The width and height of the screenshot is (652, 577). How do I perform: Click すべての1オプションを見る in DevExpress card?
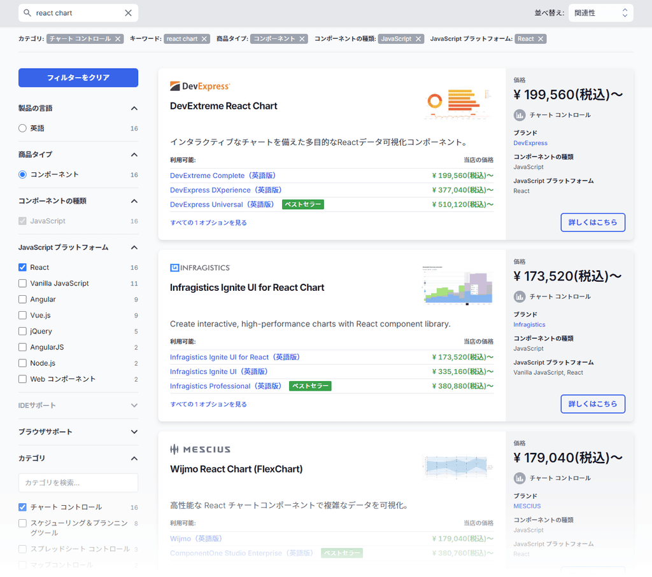[208, 223]
